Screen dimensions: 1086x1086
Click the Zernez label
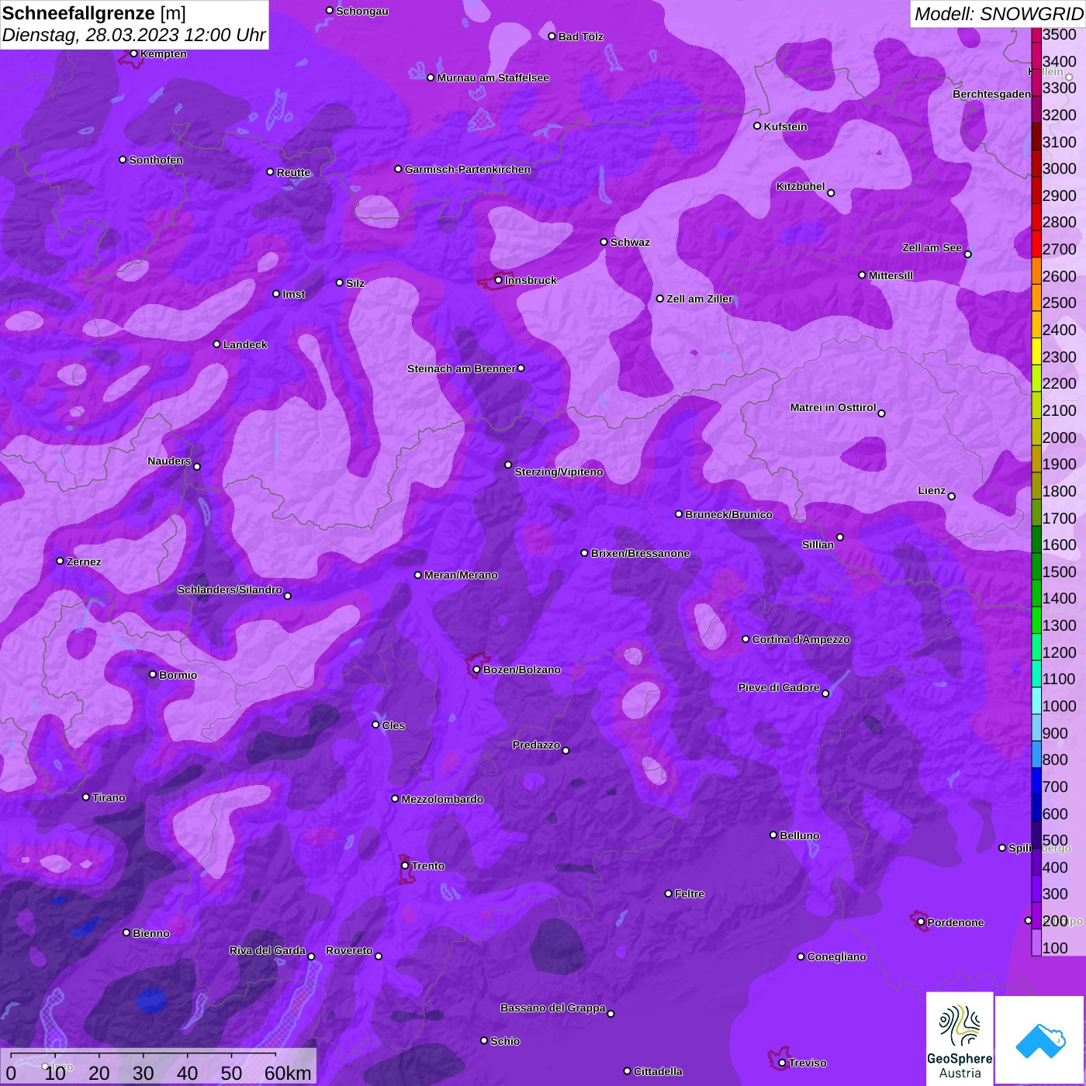pyautogui.click(x=84, y=562)
